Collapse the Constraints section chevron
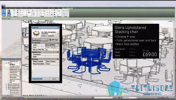176x100 pixels. click(58, 43)
